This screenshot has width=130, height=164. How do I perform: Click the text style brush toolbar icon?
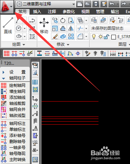coord(87,53)
